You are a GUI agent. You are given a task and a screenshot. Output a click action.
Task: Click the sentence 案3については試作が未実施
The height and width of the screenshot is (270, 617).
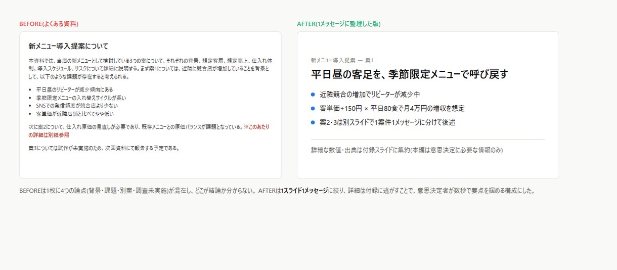(104, 148)
